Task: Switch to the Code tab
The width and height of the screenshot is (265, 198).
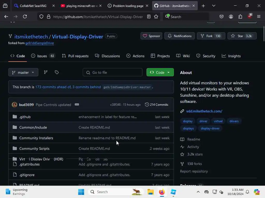Action: click(18, 56)
